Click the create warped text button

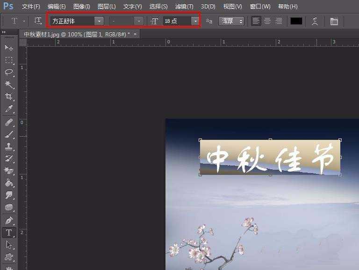315,21
